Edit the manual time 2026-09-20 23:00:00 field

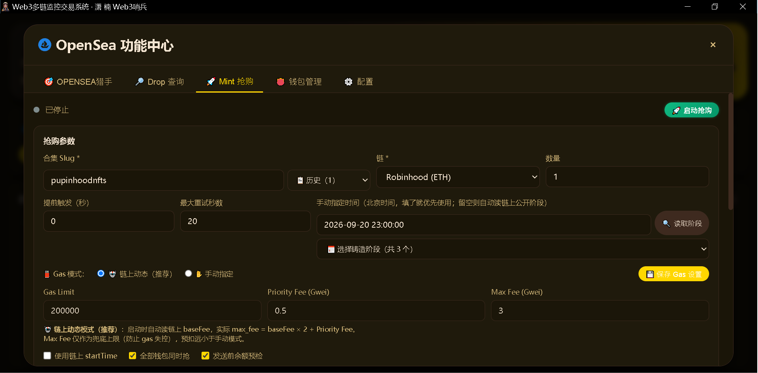tap(484, 225)
